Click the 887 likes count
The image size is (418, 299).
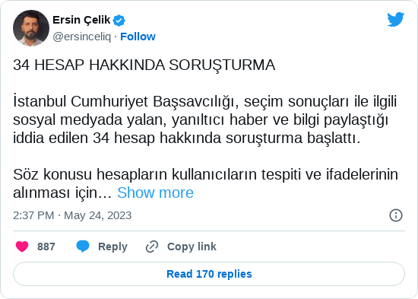pyautogui.click(x=46, y=247)
